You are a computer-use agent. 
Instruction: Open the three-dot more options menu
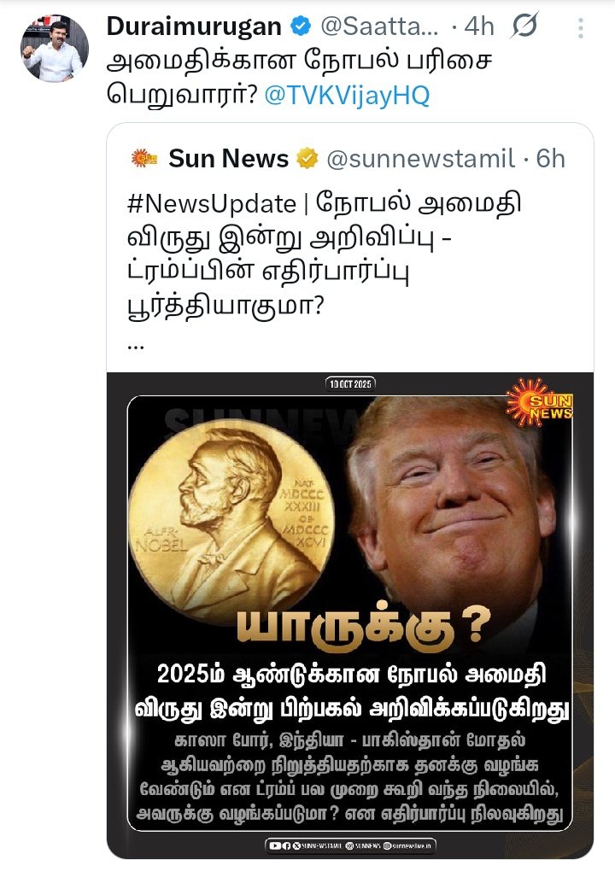pyautogui.click(x=581, y=28)
